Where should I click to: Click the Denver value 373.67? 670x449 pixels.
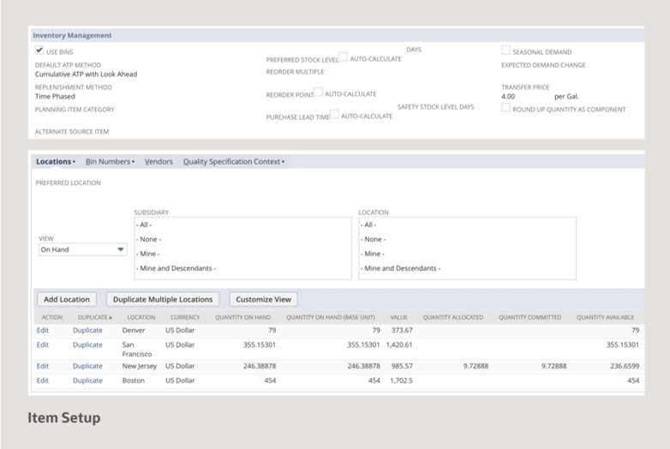coord(402,330)
